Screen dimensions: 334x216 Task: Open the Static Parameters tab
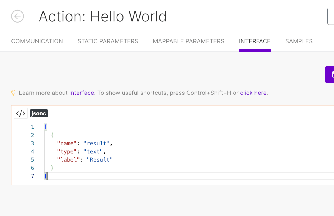click(108, 41)
